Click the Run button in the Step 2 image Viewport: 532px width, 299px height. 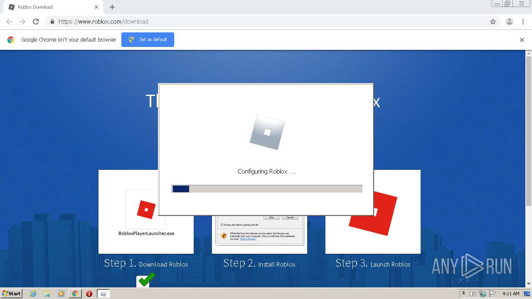(x=272, y=217)
